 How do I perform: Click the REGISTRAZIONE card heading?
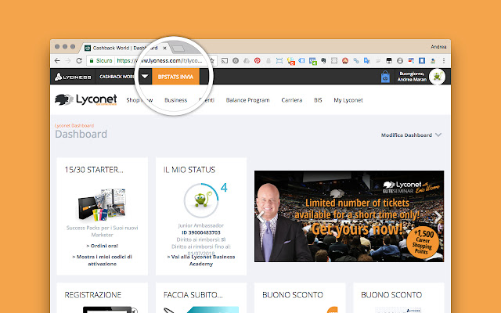[x=93, y=295]
